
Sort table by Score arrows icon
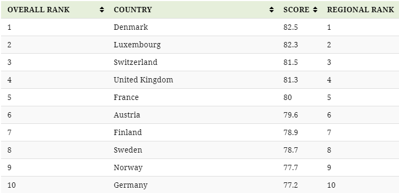tap(315, 10)
